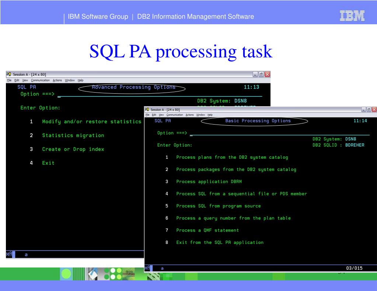
Task: Click 'Enter Option:' prompt in Basic Processing Options
Action: click(x=175, y=145)
